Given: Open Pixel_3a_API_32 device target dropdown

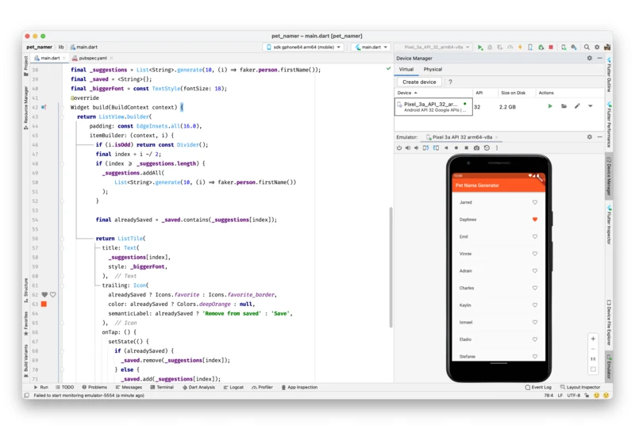Looking at the screenshot, I should coord(433,48).
